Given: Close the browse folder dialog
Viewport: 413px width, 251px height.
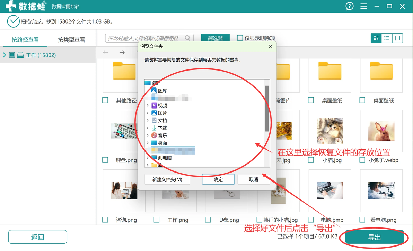Looking at the screenshot, I should [x=270, y=46].
